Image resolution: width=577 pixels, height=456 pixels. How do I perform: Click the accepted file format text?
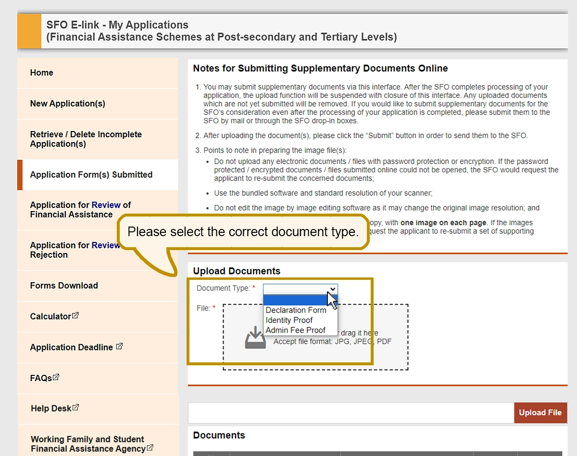[333, 342]
